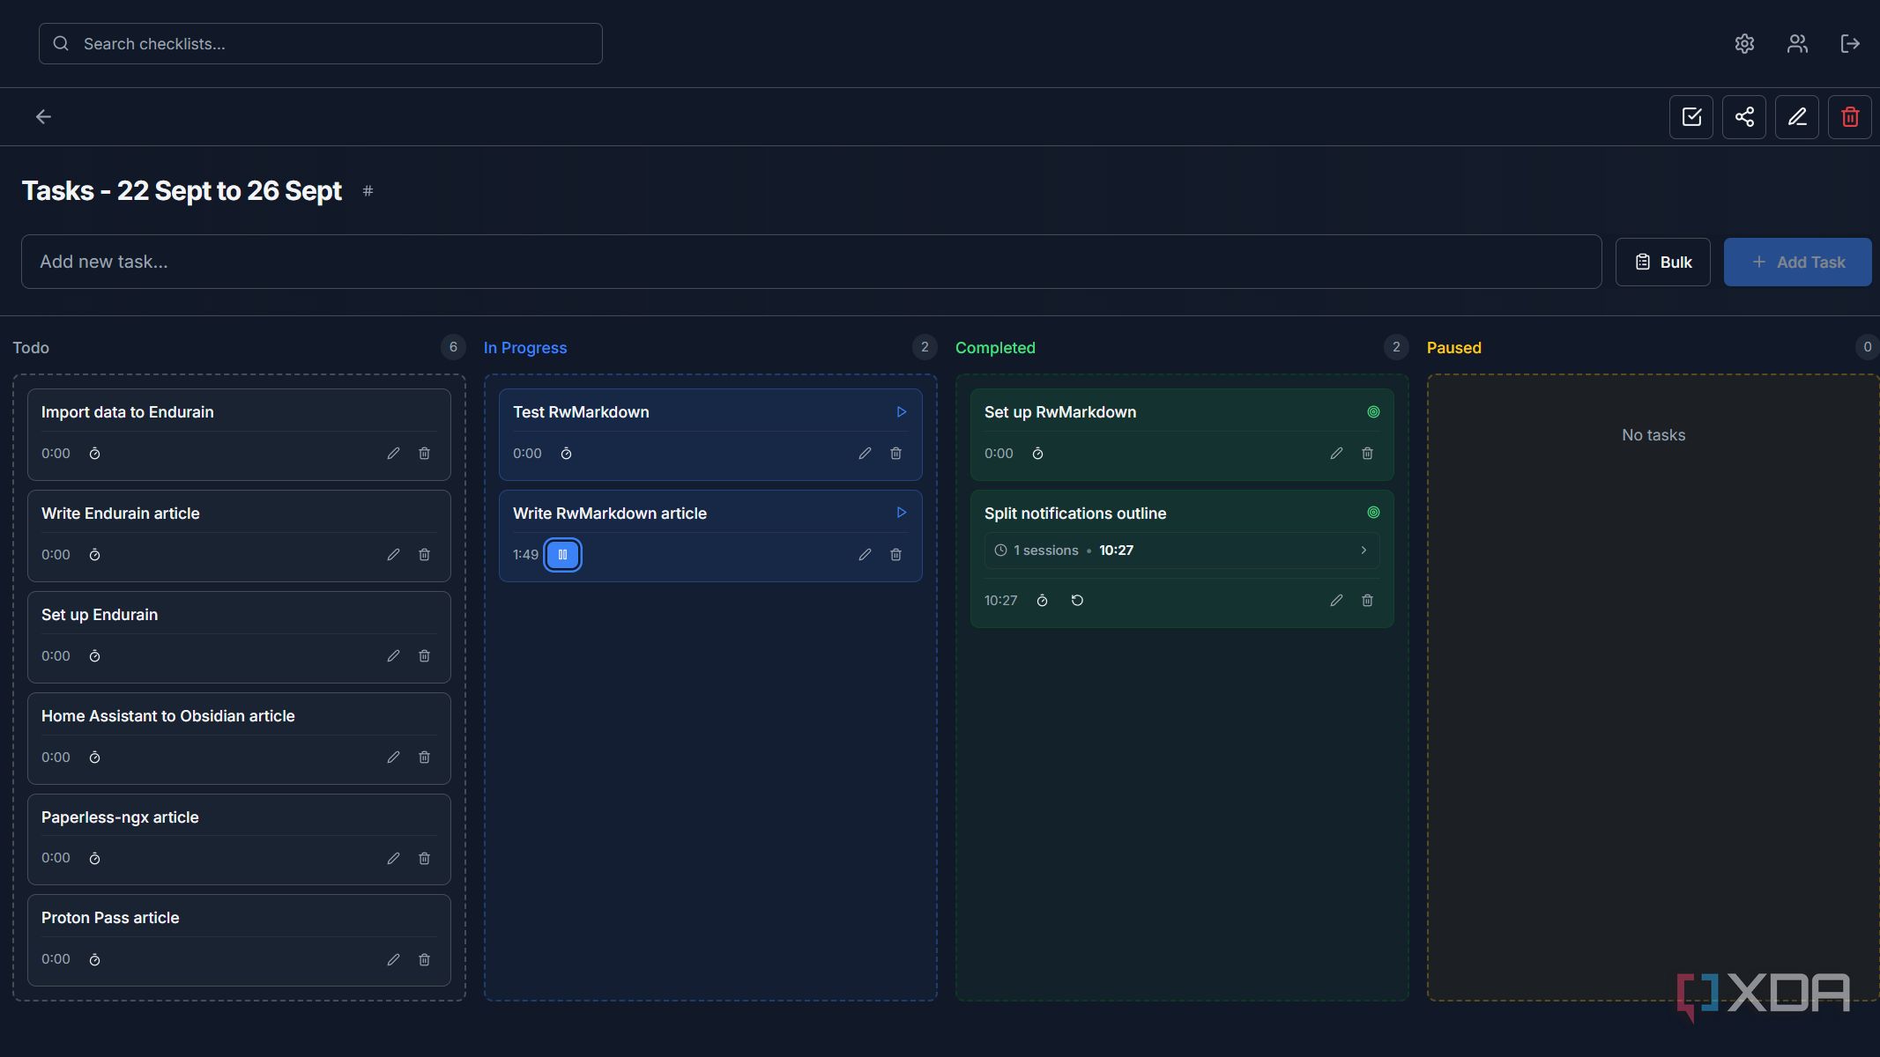Click play arrow on Test RwMarkdown

point(902,412)
